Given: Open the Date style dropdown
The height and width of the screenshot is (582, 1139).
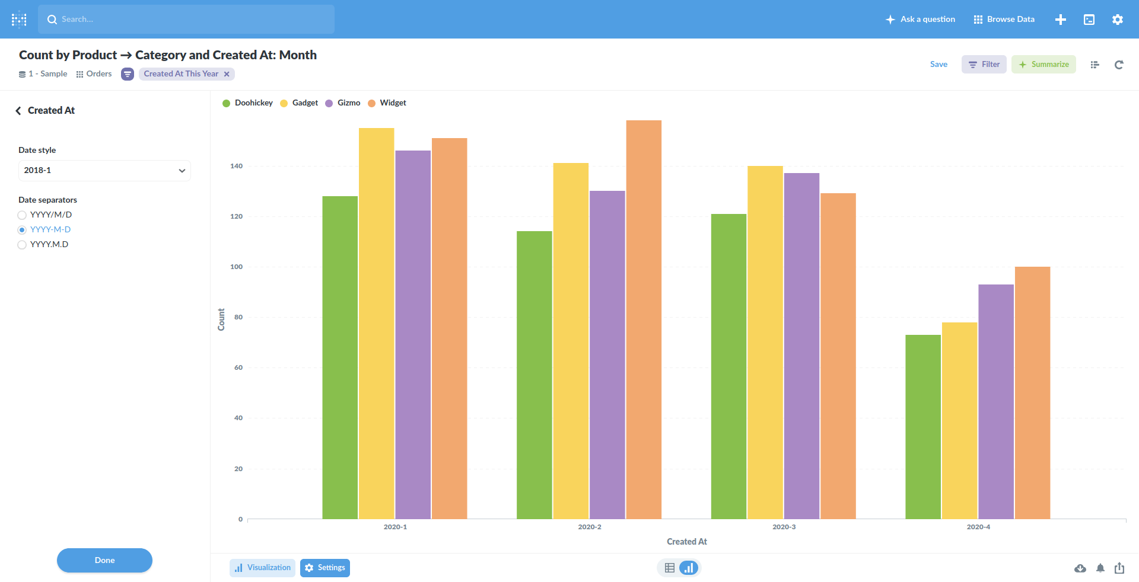Looking at the screenshot, I should tap(104, 170).
